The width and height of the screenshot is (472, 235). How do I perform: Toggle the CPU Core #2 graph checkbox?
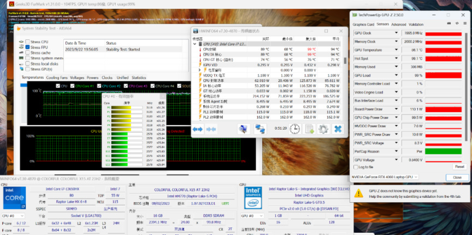[98, 86]
